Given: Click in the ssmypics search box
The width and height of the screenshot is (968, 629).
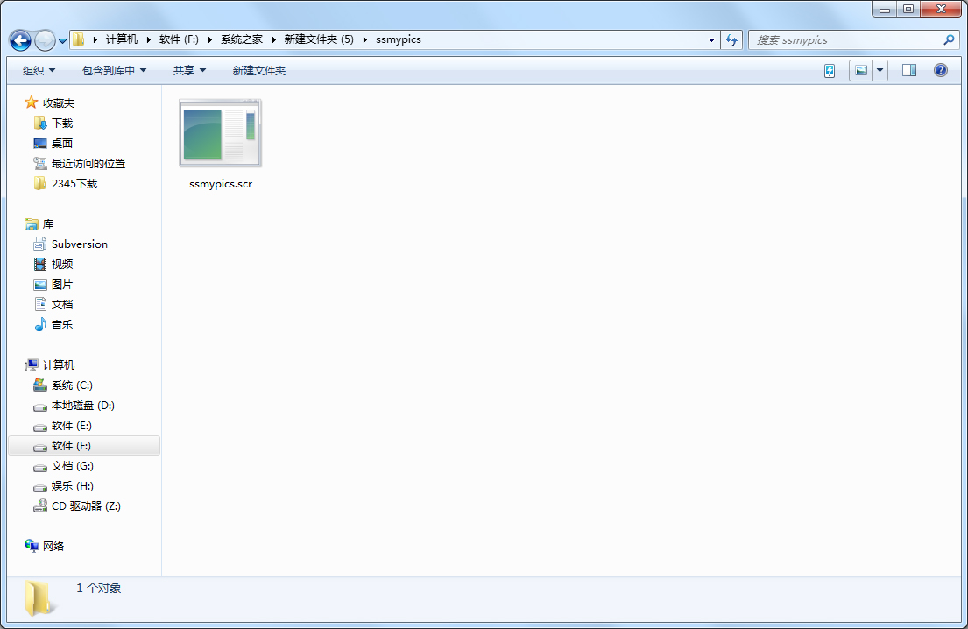Looking at the screenshot, I should click(x=845, y=40).
